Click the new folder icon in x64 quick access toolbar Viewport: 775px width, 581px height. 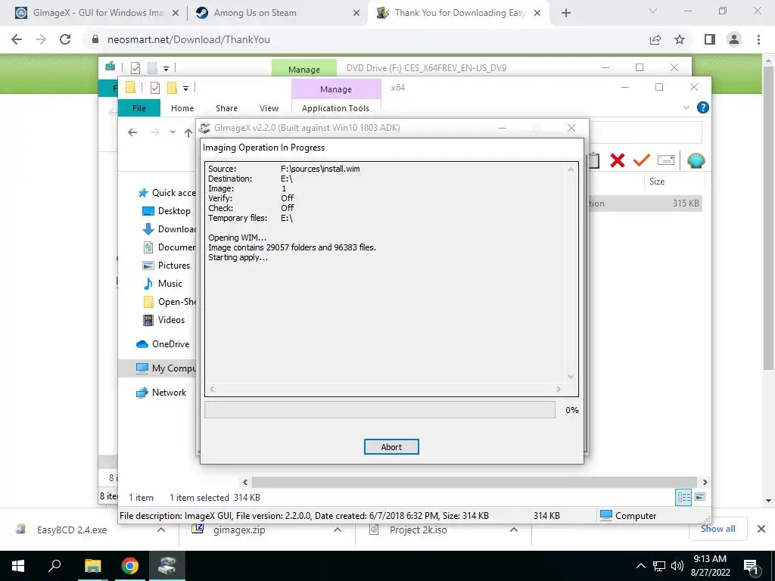(172, 88)
